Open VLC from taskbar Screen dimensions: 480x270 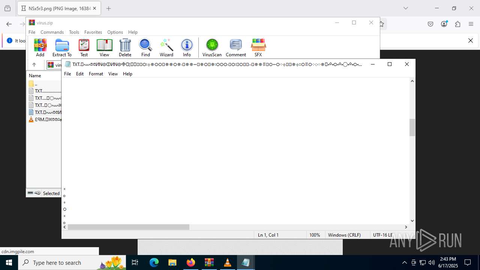pos(227,262)
